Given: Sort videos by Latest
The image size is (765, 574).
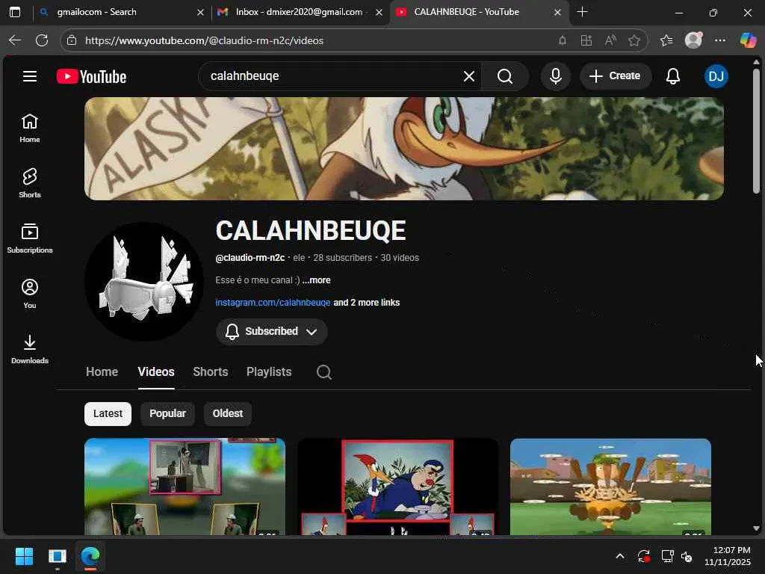Looking at the screenshot, I should [x=108, y=414].
